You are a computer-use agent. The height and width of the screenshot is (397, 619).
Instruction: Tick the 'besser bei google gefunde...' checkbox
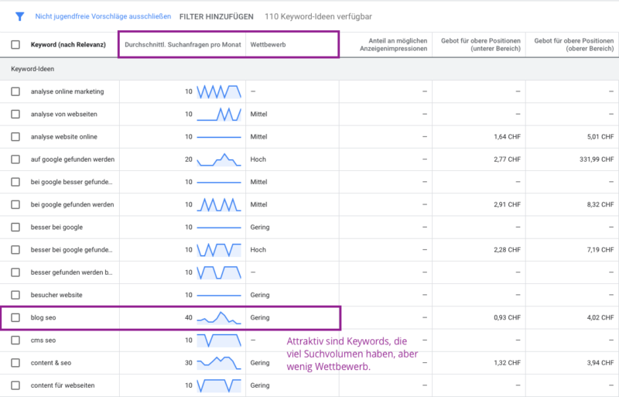tap(15, 250)
